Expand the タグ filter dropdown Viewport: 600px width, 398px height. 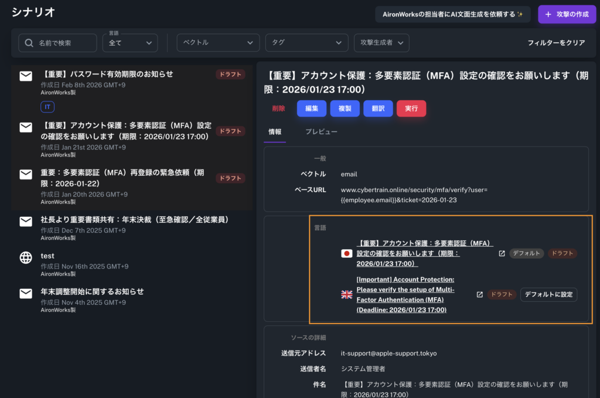click(x=306, y=43)
